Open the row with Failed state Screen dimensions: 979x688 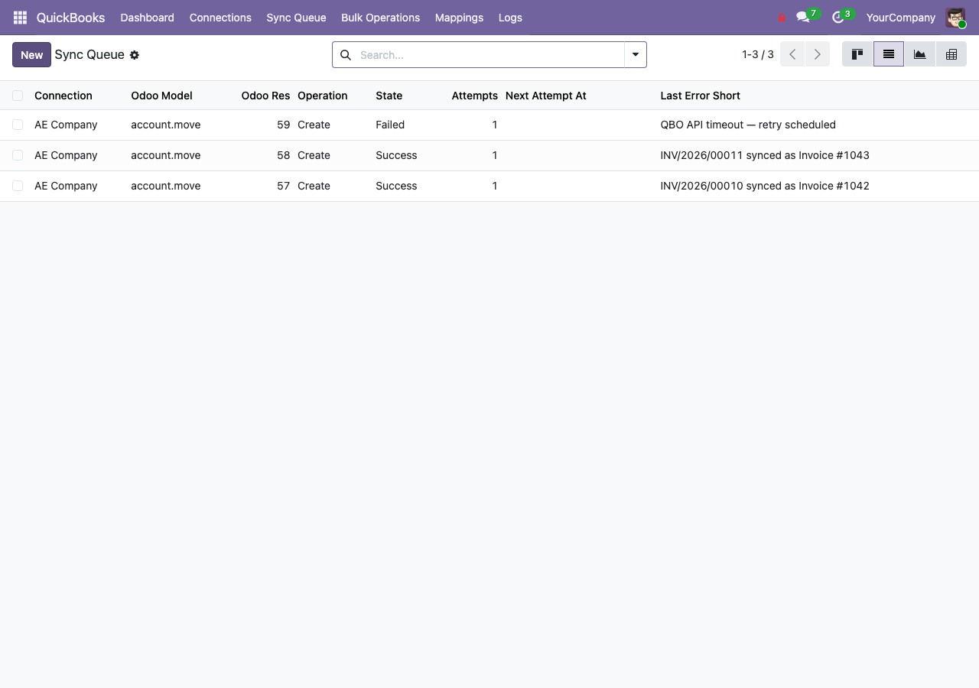pyautogui.click(x=489, y=125)
